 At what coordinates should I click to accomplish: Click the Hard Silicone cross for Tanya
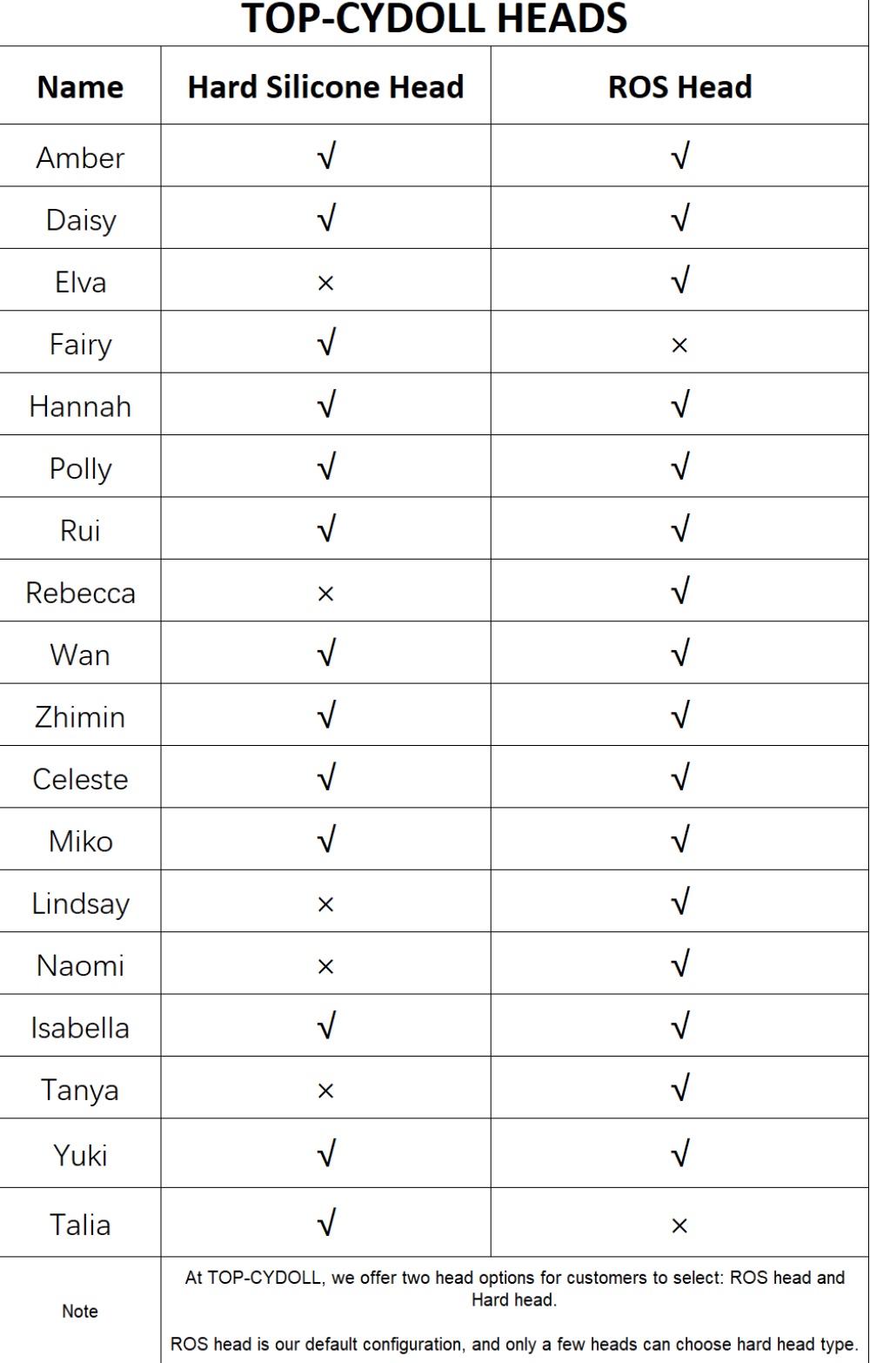pos(326,1091)
